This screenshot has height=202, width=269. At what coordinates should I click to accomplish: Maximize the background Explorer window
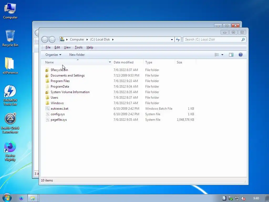227,26
